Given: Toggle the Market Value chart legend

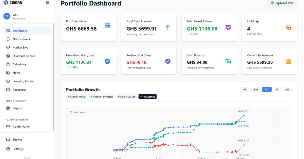Looking at the screenshot, I should (x=77, y=96).
